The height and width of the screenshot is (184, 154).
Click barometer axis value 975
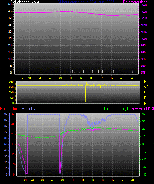143,73
